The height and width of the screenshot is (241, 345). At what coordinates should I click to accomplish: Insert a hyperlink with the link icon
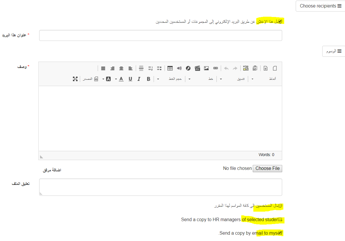pos(216,69)
